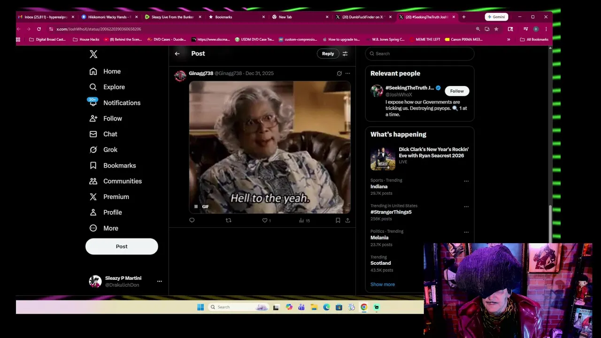Switch to the Hikikomori: Wacky Hands tab
The width and height of the screenshot is (601, 338).
(108, 17)
